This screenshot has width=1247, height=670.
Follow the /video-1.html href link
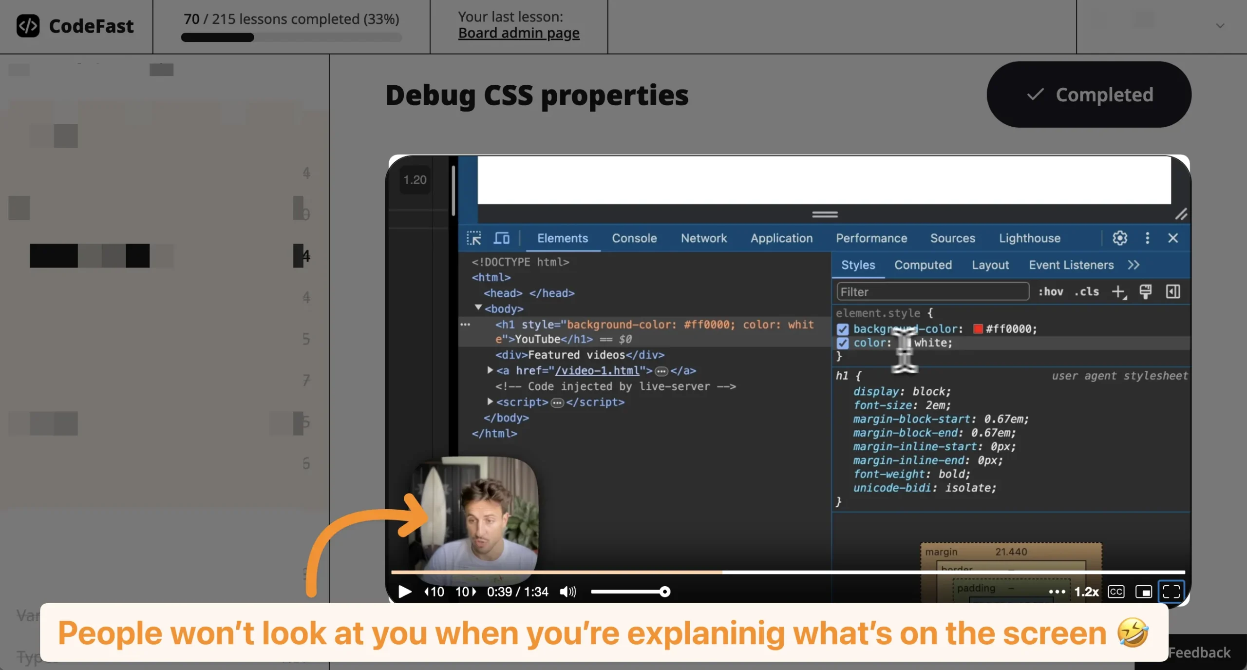597,370
